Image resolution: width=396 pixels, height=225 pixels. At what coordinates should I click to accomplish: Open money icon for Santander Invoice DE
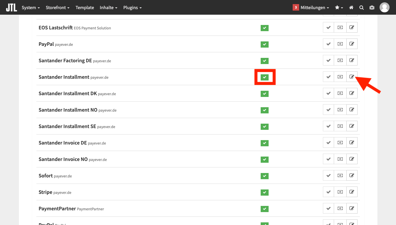tap(340, 142)
